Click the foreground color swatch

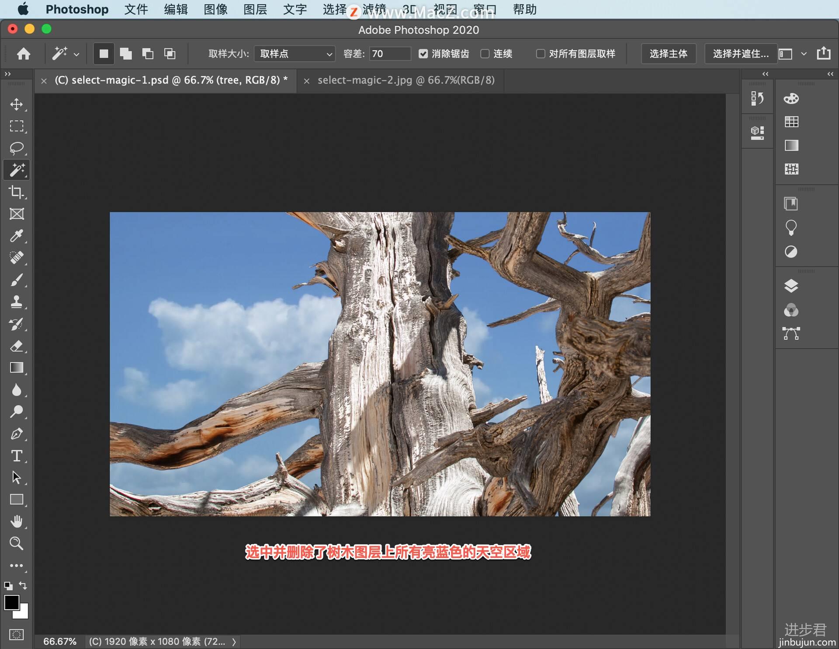click(x=11, y=602)
